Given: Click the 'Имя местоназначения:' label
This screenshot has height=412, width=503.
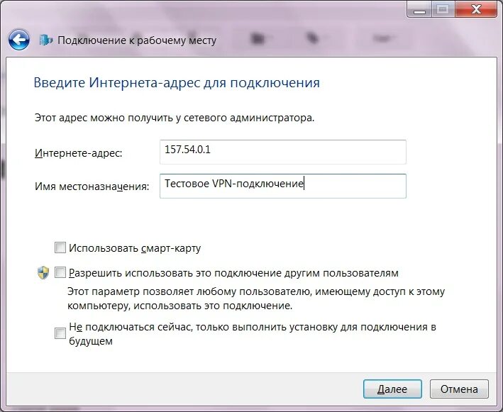Looking at the screenshot, I should coord(92,186).
